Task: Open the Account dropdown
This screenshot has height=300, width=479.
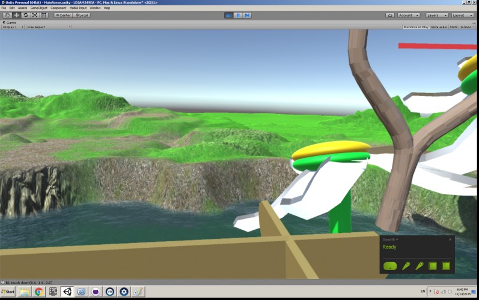Action: [409, 15]
